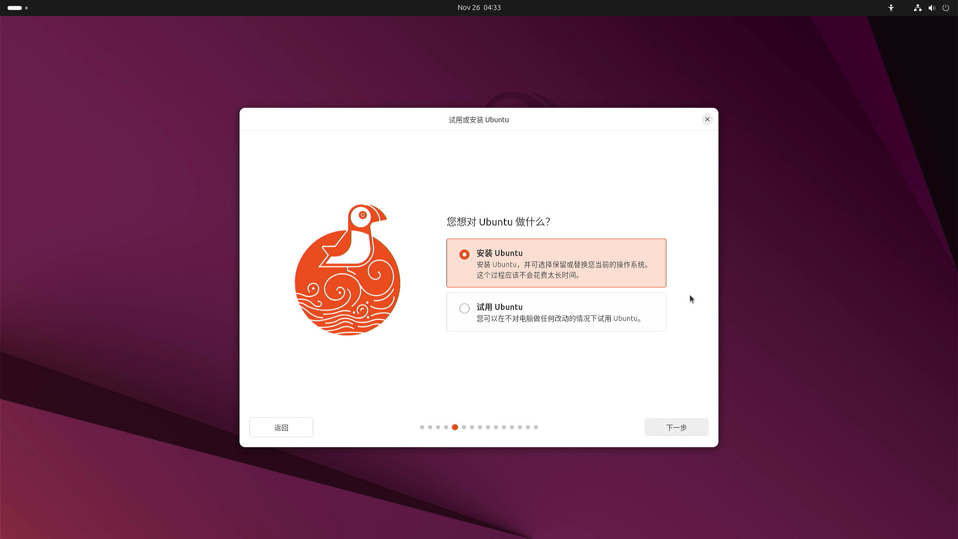
Task: Open the power menu icon in top bar
Action: tap(945, 8)
